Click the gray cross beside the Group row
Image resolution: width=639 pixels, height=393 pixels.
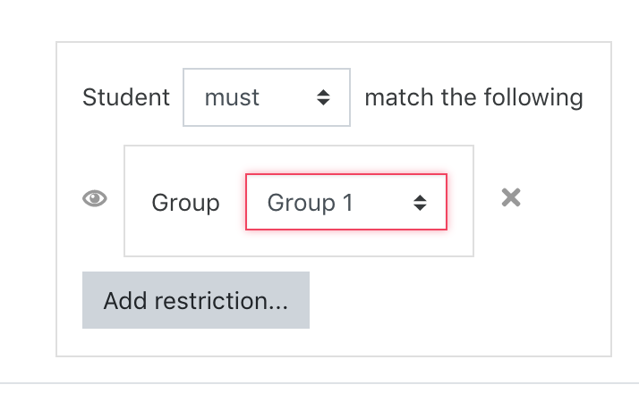tap(511, 197)
